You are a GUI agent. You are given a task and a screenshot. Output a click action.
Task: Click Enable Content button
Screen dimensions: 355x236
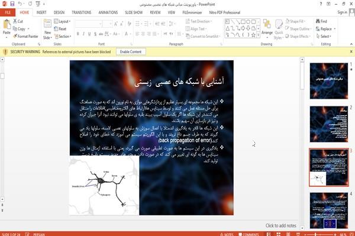tap(131, 52)
